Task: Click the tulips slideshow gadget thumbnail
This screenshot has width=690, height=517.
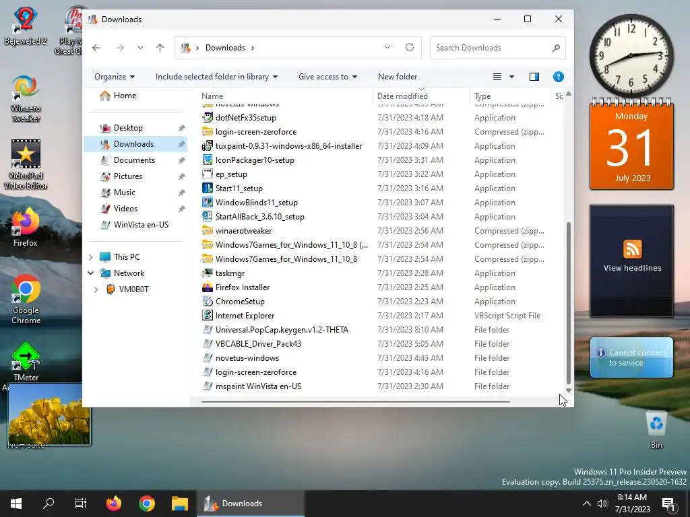Action: coord(49,414)
